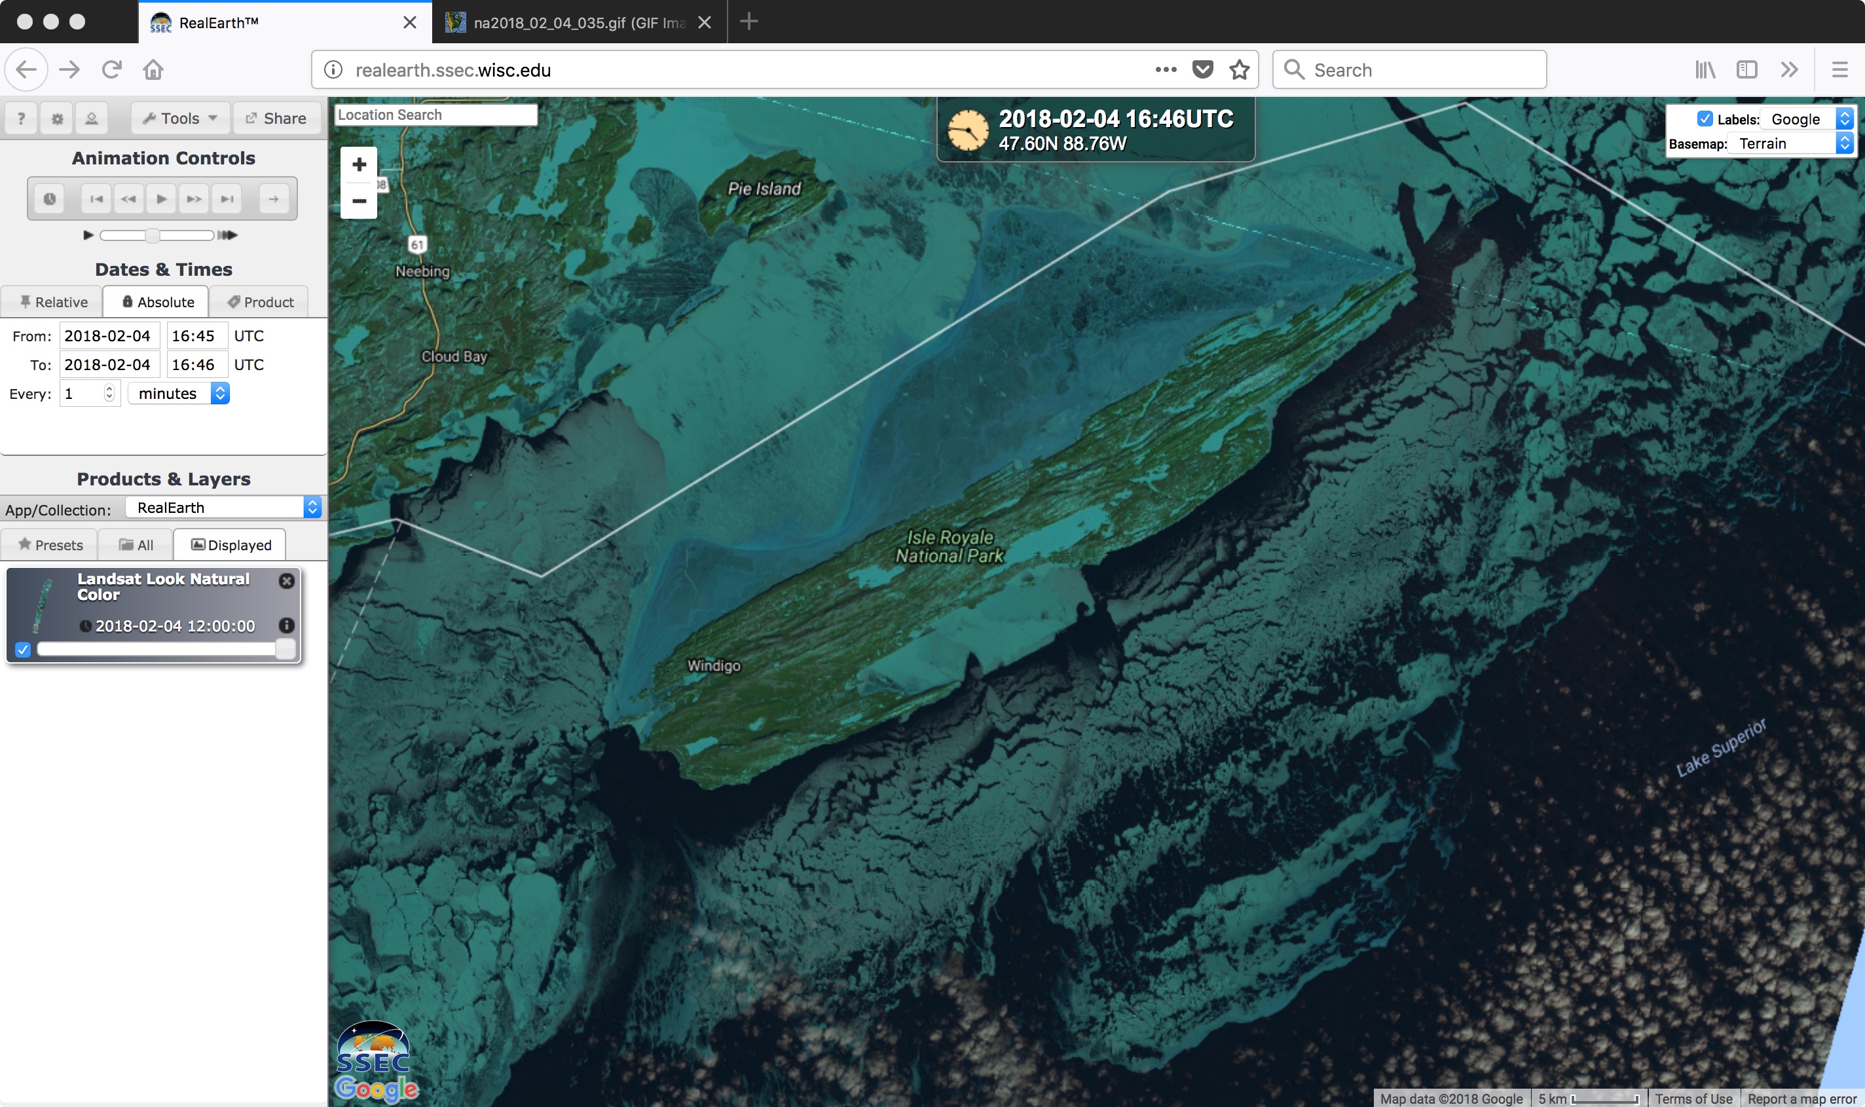Jump to last animation frame
The width and height of the screenshot is (1865, 1107).
pyautogui.click(x=227, y=198)
